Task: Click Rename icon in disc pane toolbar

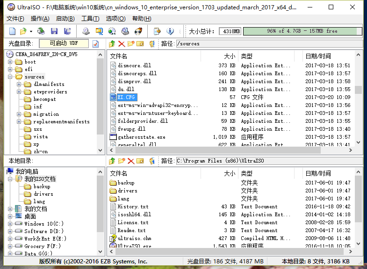Action: coord(140,44)
